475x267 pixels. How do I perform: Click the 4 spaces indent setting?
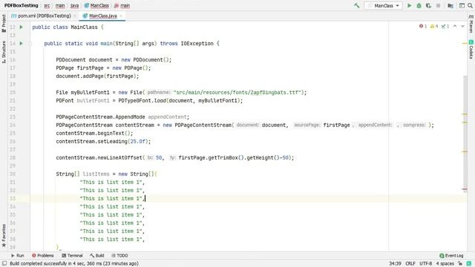[x=445, y=263]
